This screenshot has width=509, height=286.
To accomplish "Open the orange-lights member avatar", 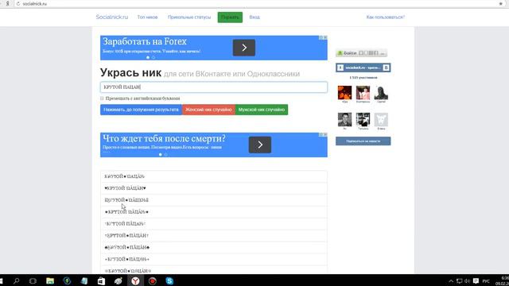I will 344,92.
